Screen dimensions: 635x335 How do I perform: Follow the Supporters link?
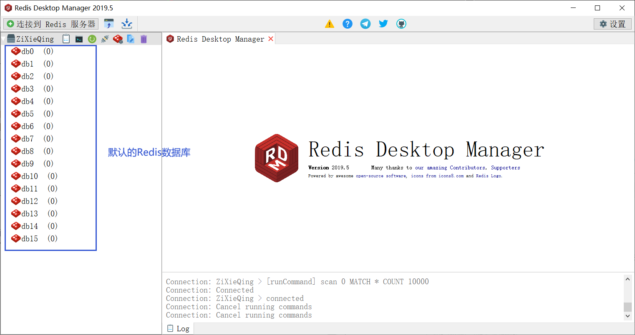505,168
